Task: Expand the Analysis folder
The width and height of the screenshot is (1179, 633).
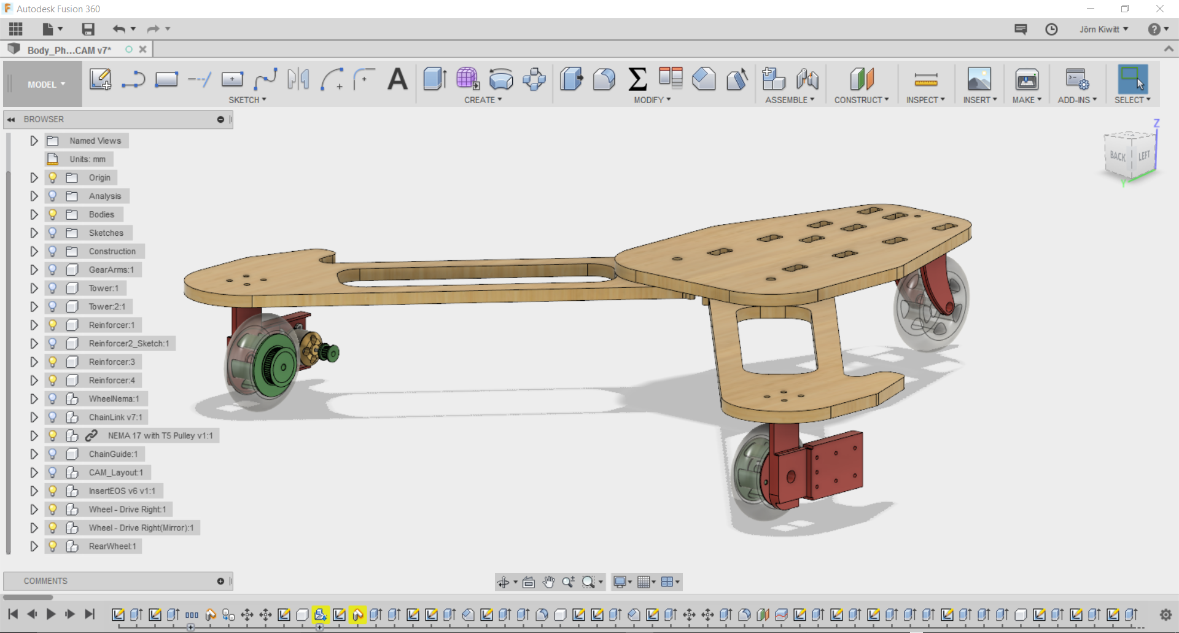Action: click(34, 196)
